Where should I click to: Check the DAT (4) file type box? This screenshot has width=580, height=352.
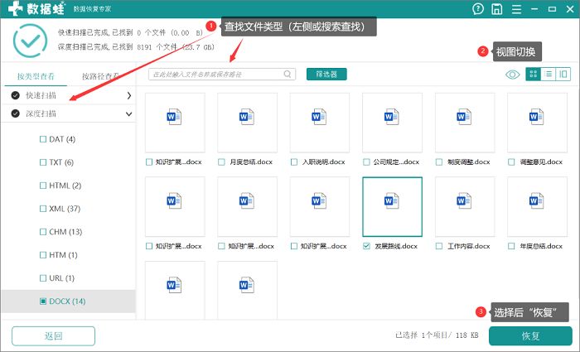(x=43, y=139)
